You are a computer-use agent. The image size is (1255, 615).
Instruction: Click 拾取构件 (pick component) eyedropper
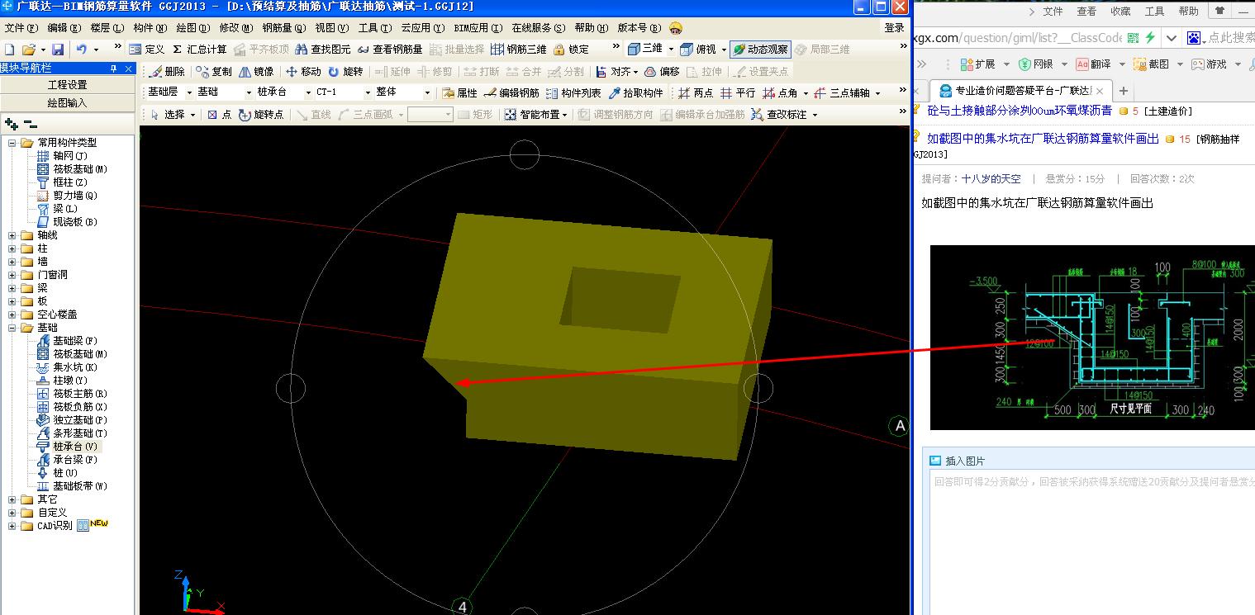point(636,93)
